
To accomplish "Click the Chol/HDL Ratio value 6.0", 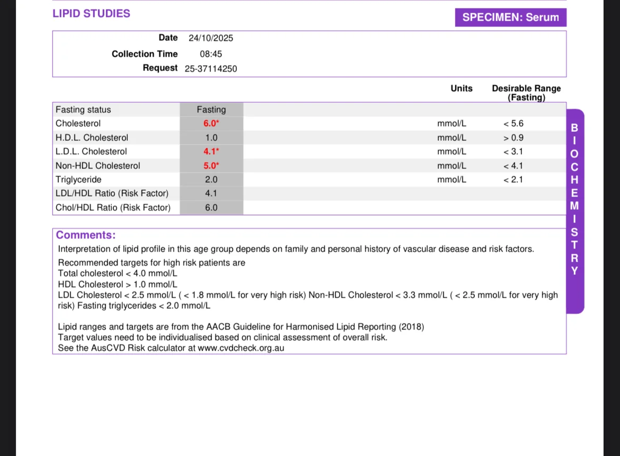I will [211, 208].
